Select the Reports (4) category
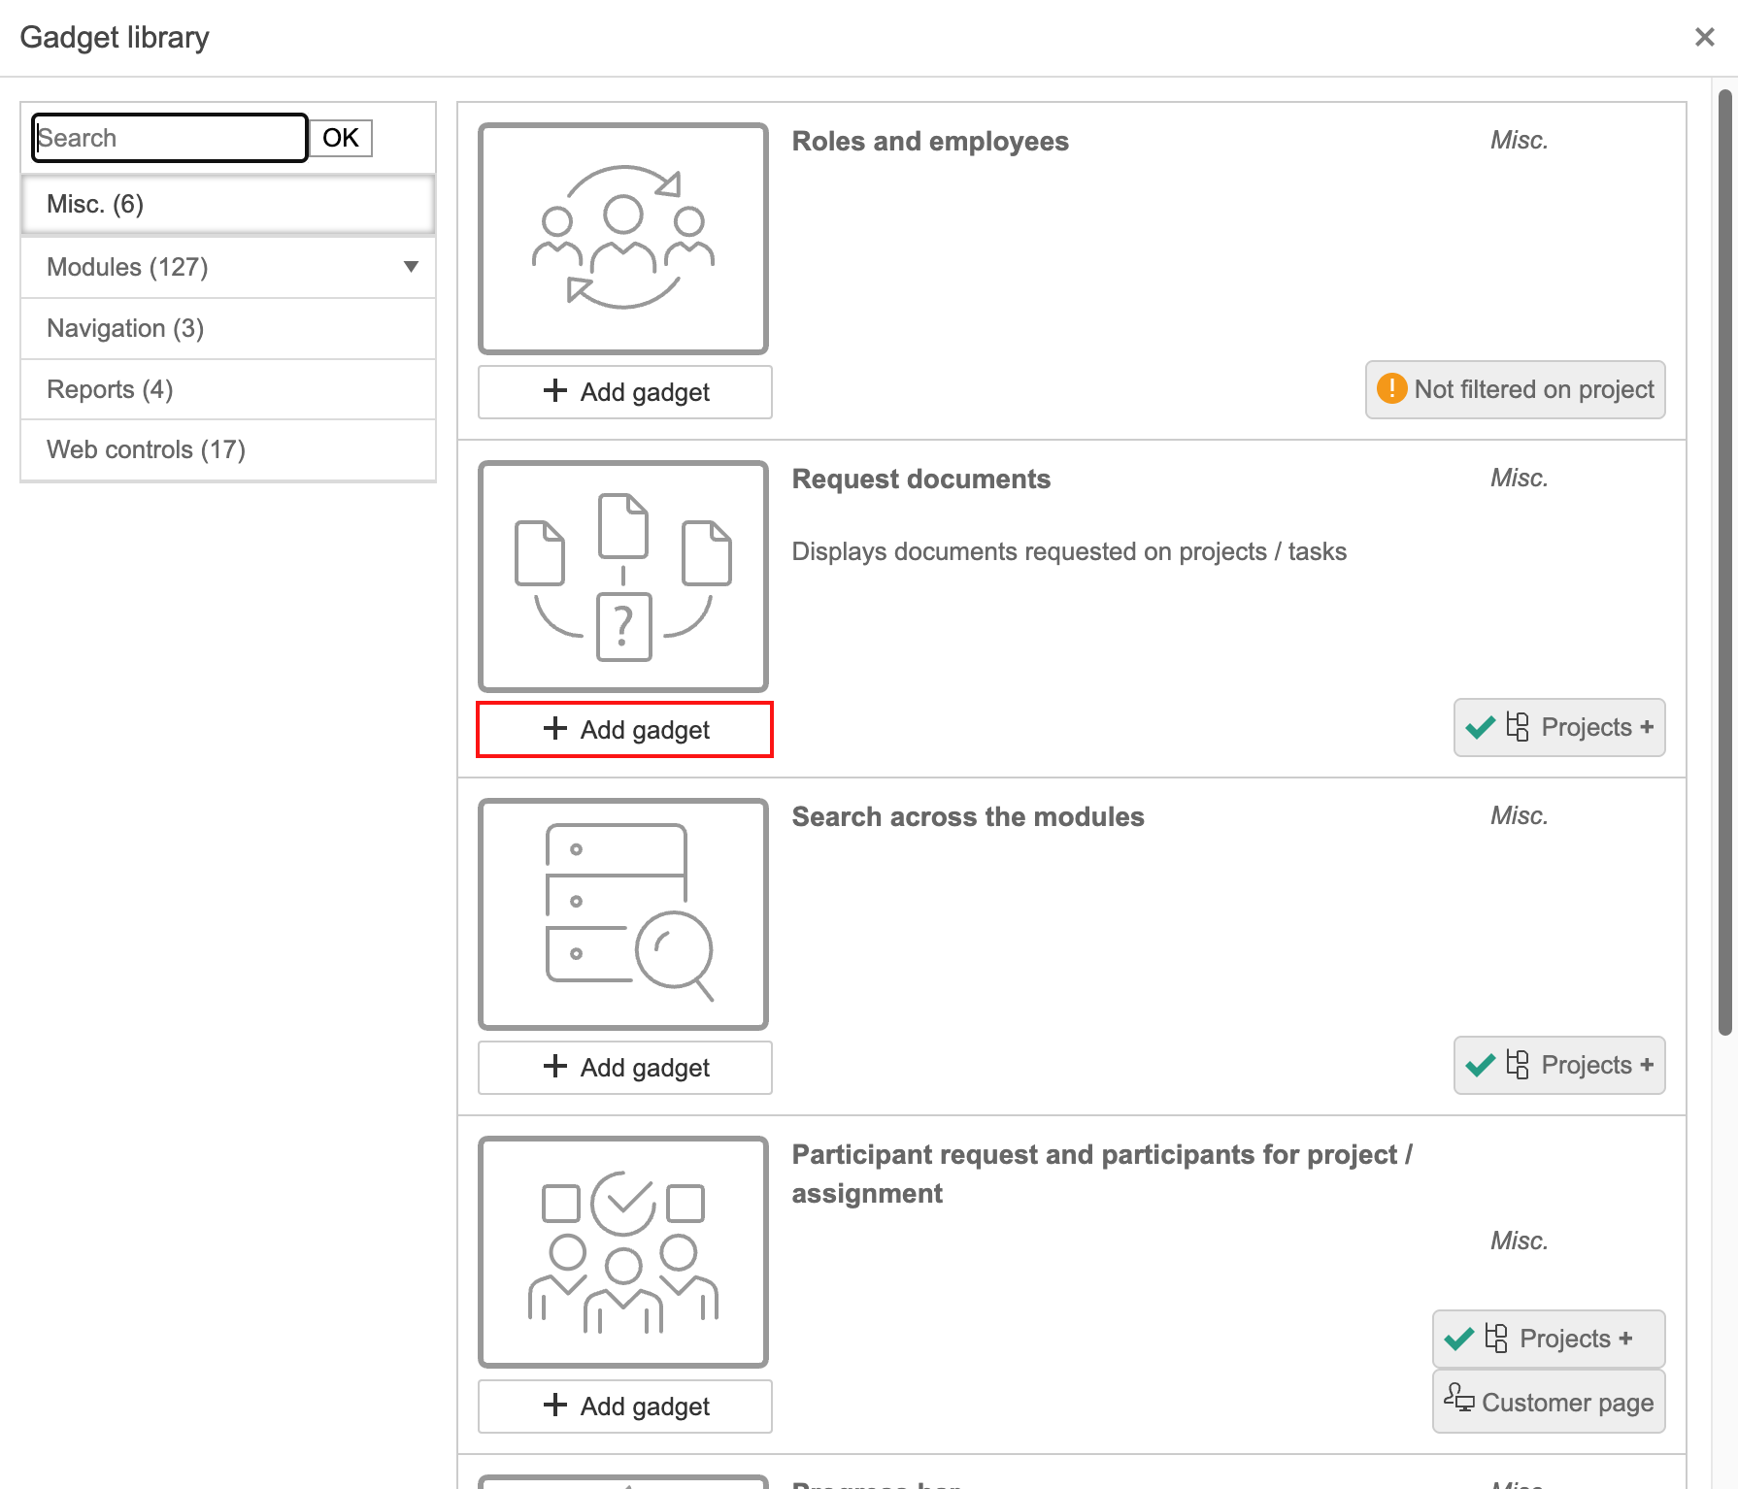This screenshot has height=1489, width=1738. [227, 389]
